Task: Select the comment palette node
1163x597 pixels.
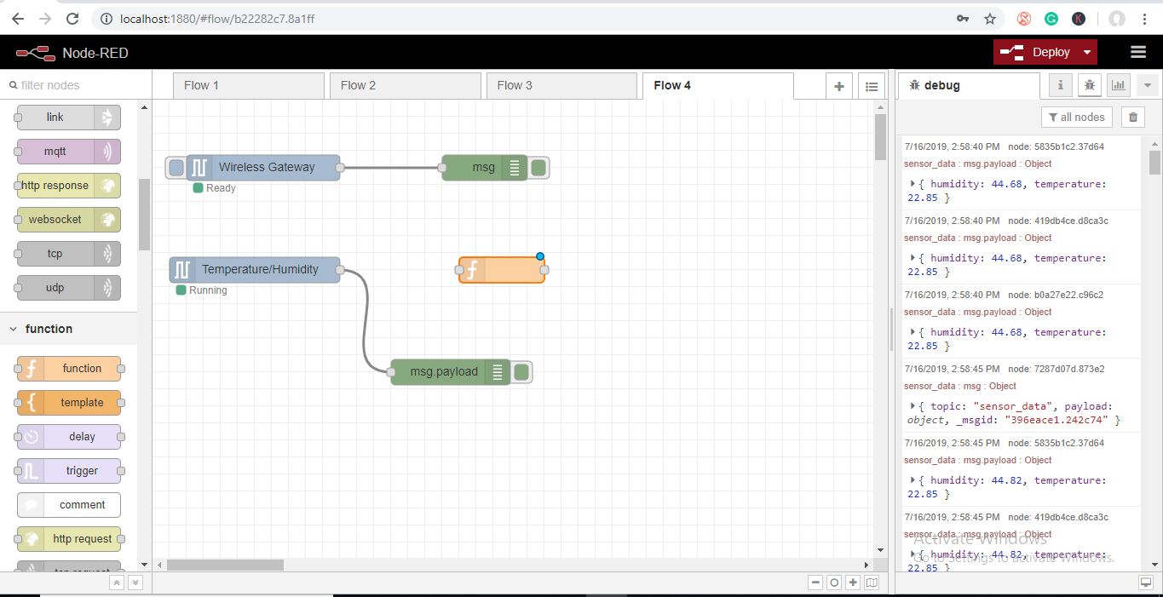Action: [68, 505]
